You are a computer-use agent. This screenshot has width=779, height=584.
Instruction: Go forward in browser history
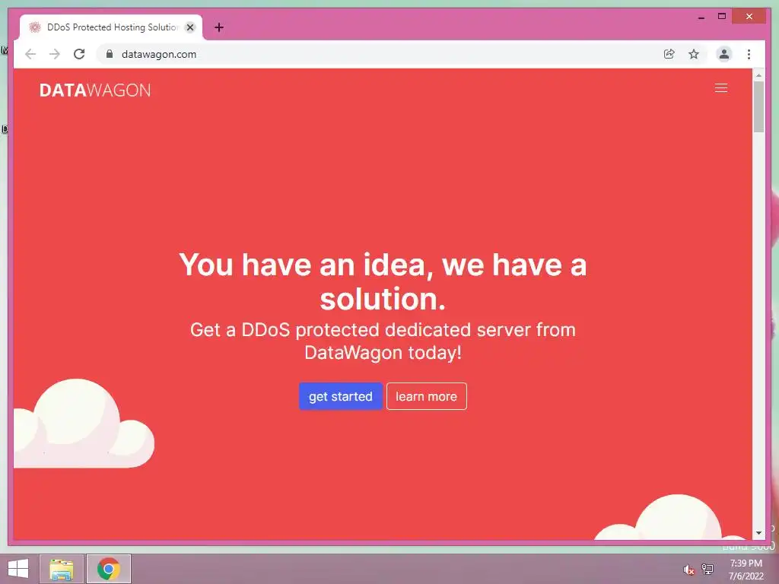tap(55, 54)
